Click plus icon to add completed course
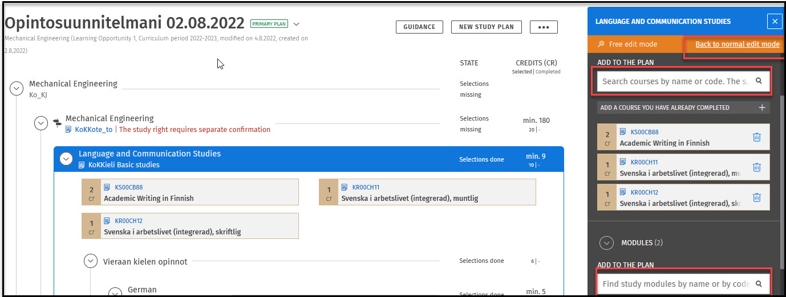The image size is (786, 297). tap(761, 108)
